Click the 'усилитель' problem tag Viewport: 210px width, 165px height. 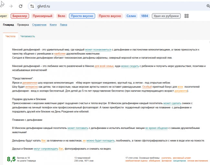click(x=166, y=158)
